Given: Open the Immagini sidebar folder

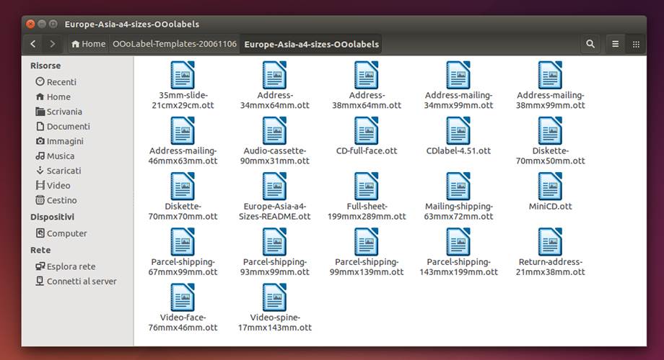Looking at the screenshot, I should point(60,141).
